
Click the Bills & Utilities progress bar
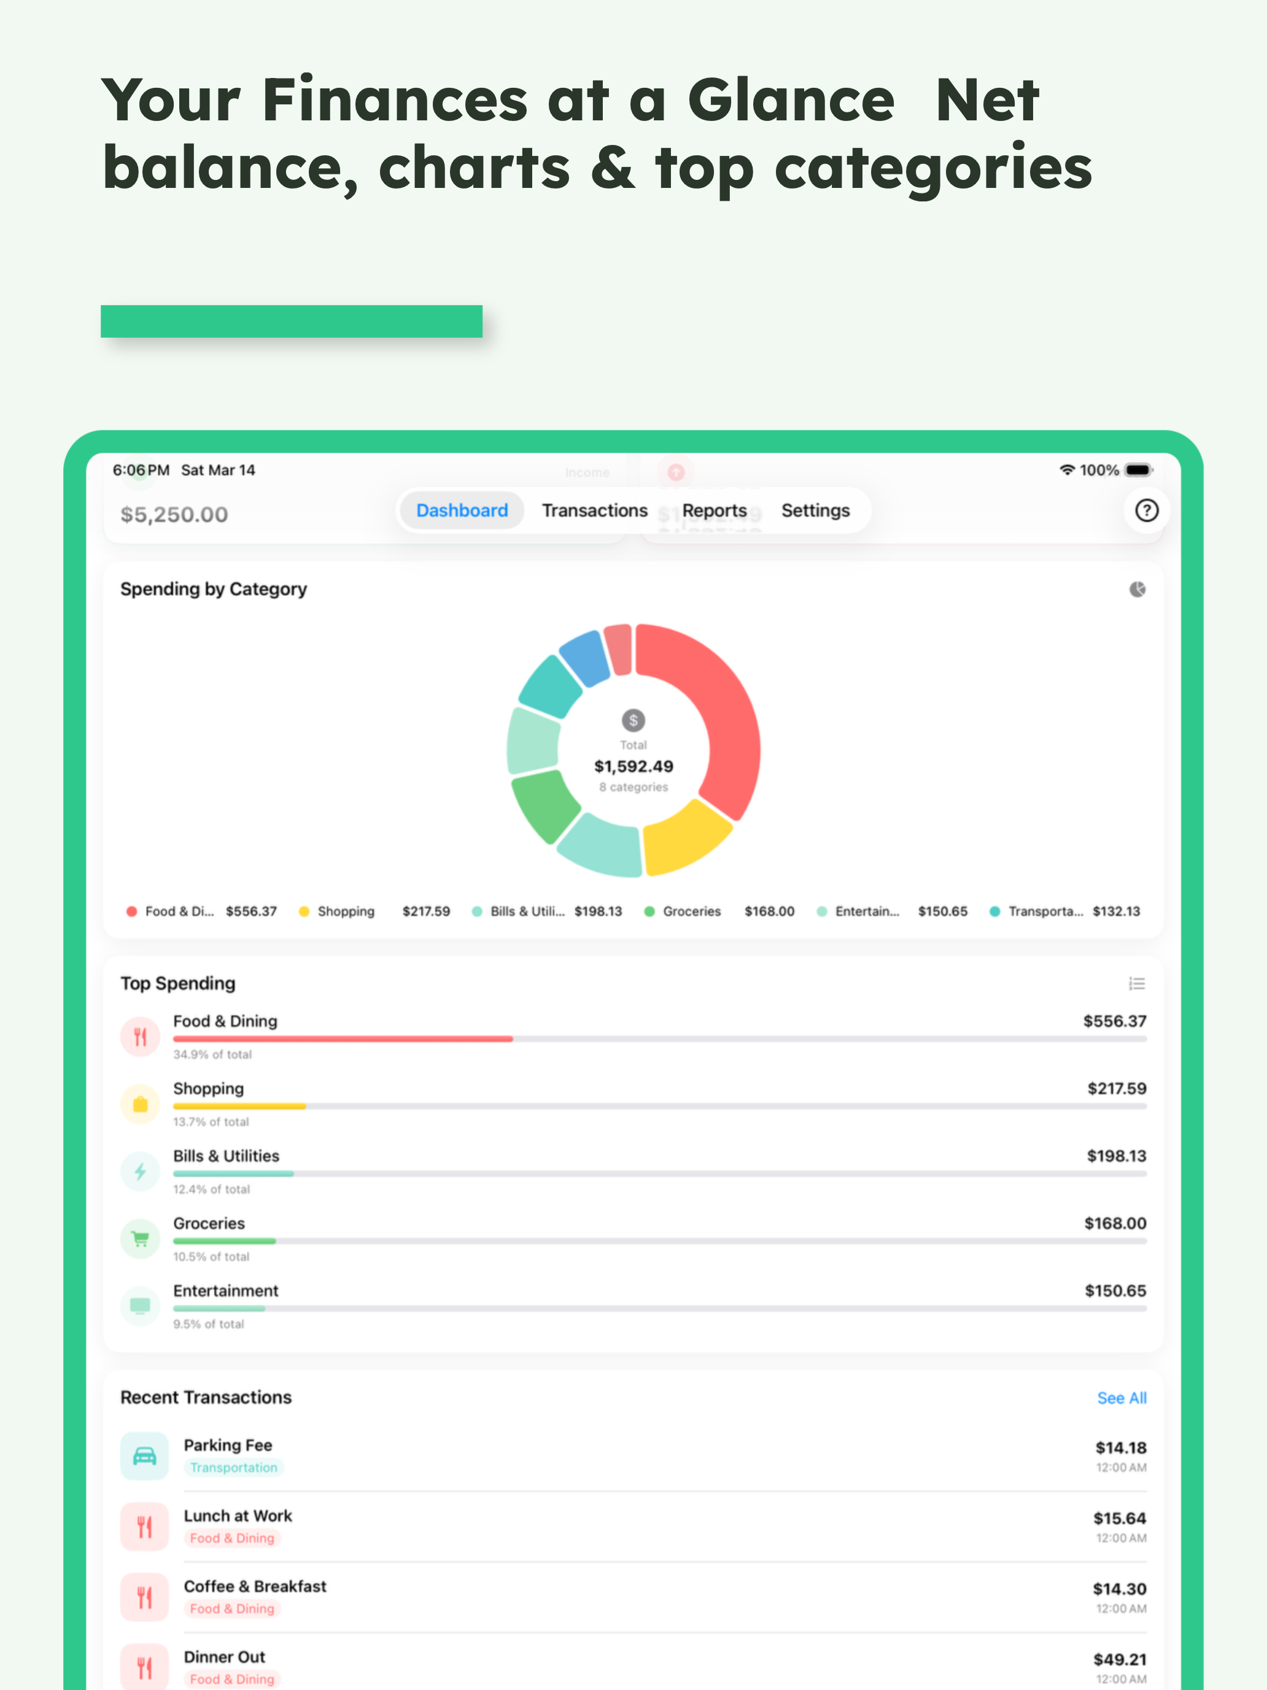coord(659,1174)
